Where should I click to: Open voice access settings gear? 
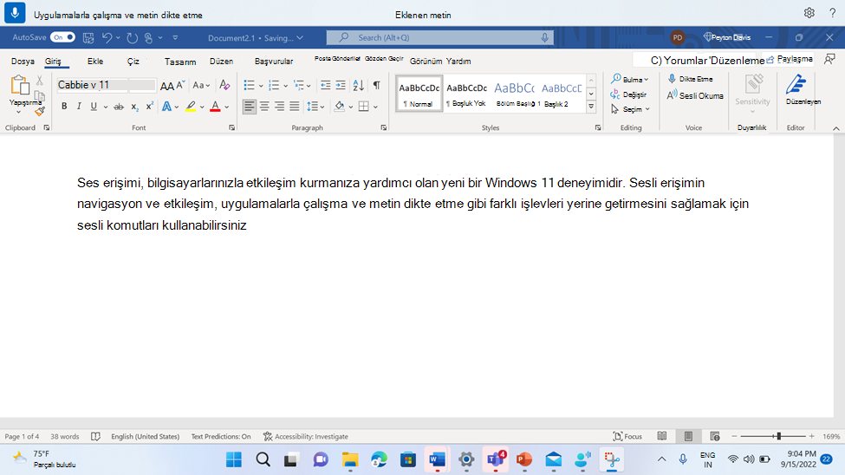coord(809,13)
